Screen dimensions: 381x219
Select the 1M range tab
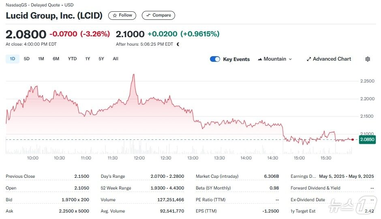[x=41, y=59]
